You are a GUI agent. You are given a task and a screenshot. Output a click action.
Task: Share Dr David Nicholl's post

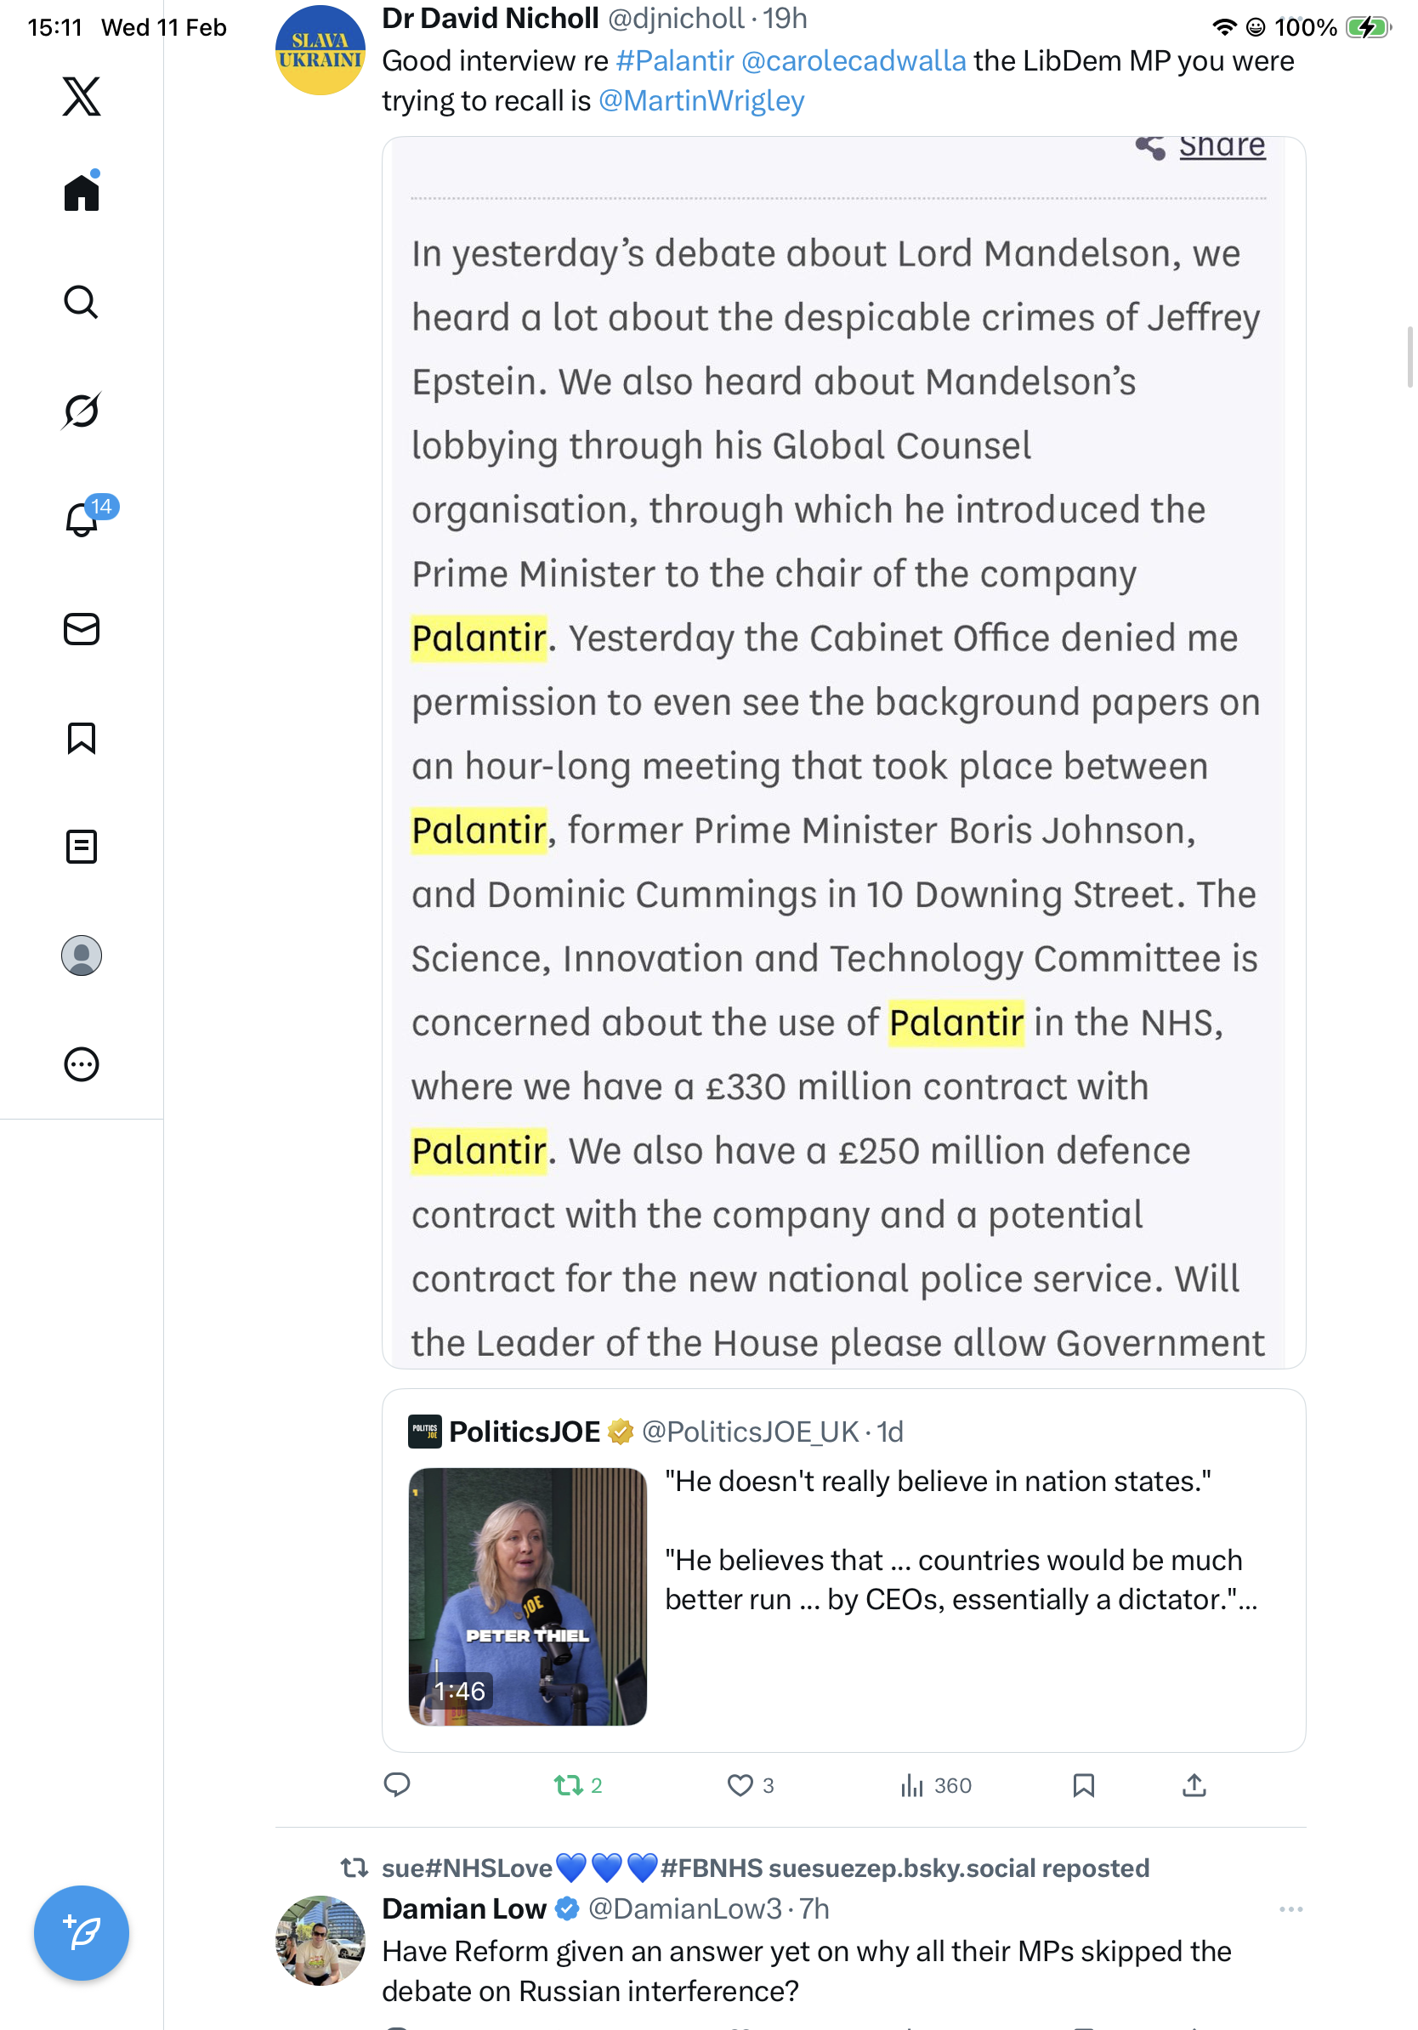pyautogui.click(x=1194, y=1785)
